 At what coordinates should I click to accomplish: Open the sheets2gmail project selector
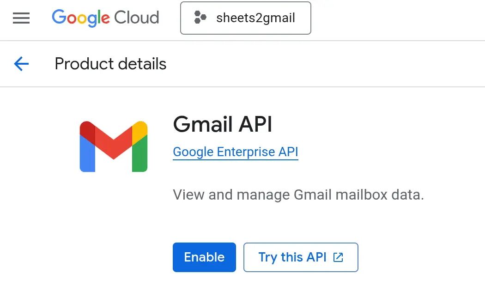click(x=245, y=18)
